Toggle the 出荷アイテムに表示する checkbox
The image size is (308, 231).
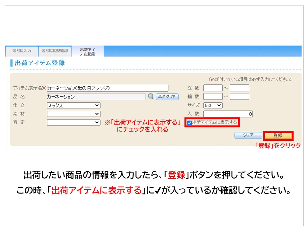pyautogui.click(x=190, y=123)
